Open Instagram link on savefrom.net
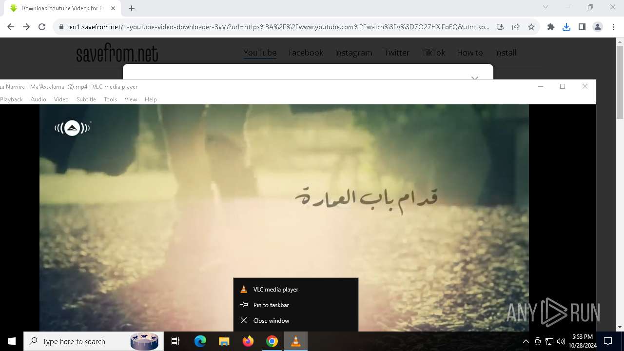Viewport: 624px width, 351px height. pyautogui.click(x=353, y=53)
